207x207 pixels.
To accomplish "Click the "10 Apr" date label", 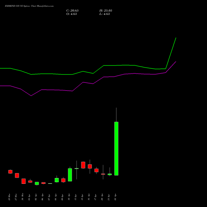I will 69,197.
